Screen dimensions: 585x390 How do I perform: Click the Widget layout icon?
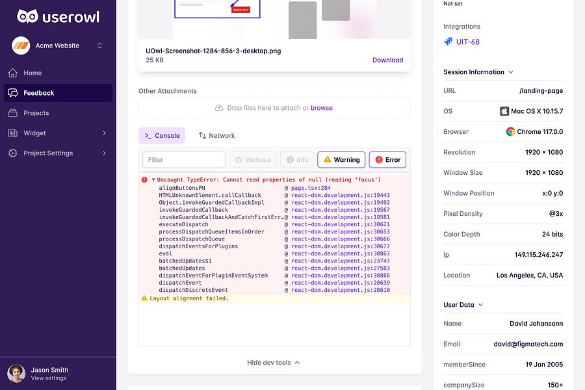point(13,133)
